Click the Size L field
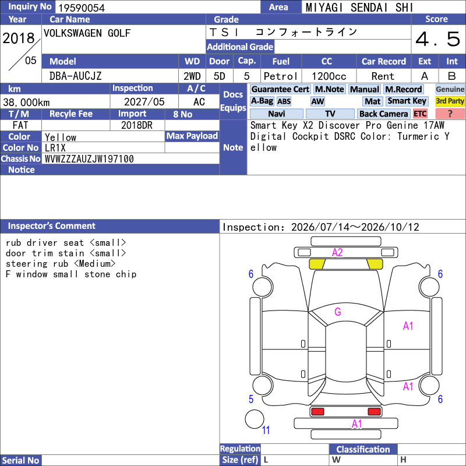 [295, 460]
